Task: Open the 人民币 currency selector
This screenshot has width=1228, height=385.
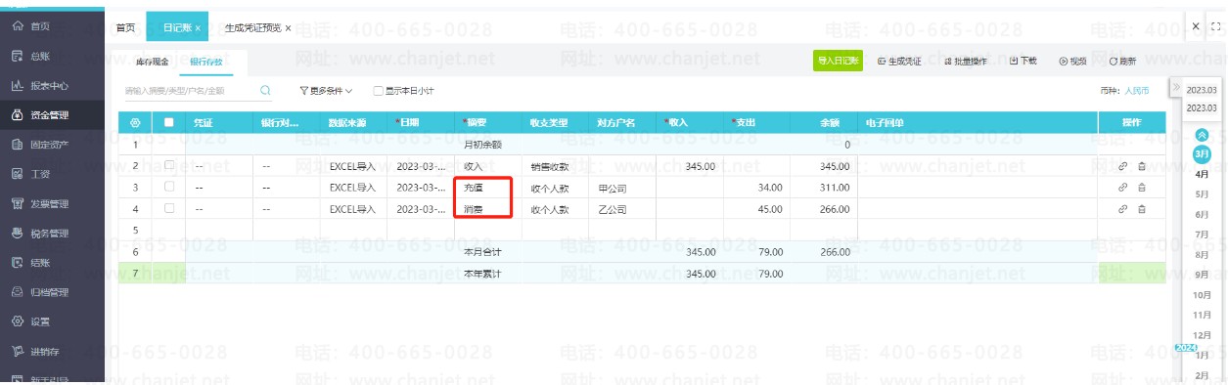Action: tap(1137, 90)
